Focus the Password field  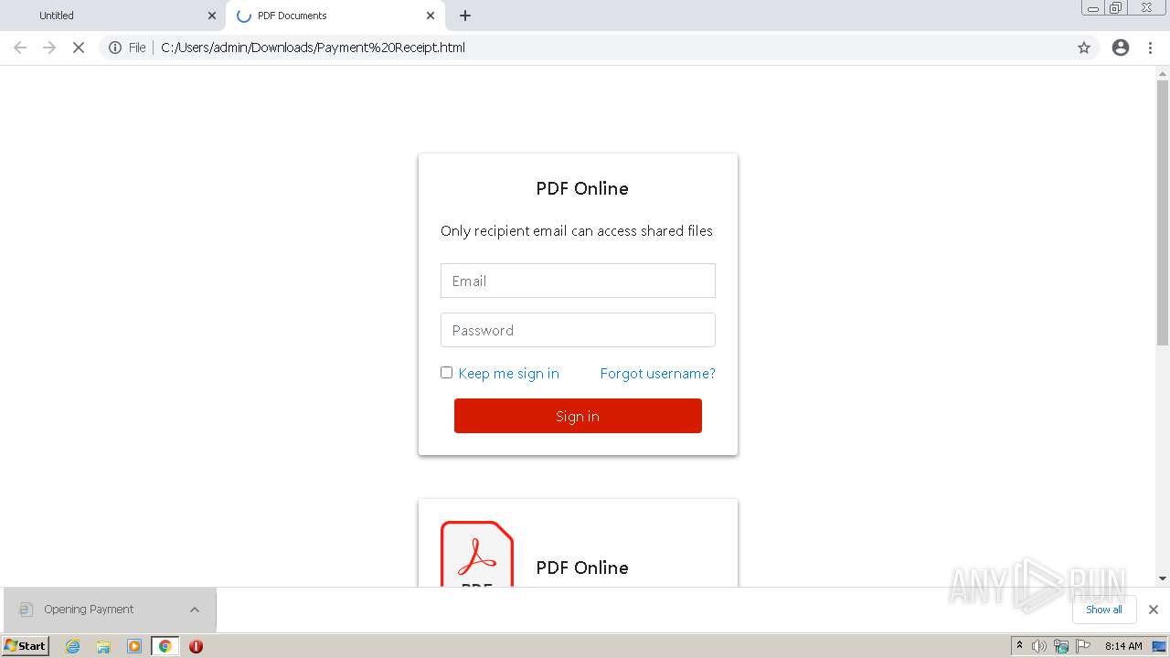coord(578,330)
